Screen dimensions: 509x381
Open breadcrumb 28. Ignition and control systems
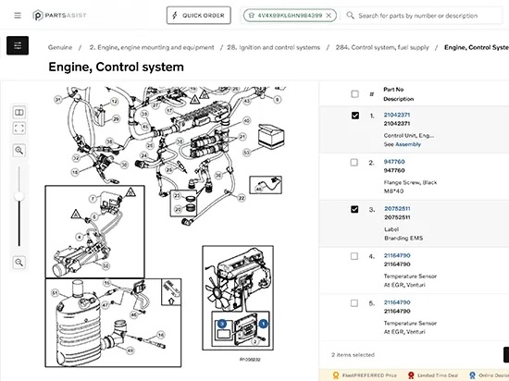click(273, 47)
